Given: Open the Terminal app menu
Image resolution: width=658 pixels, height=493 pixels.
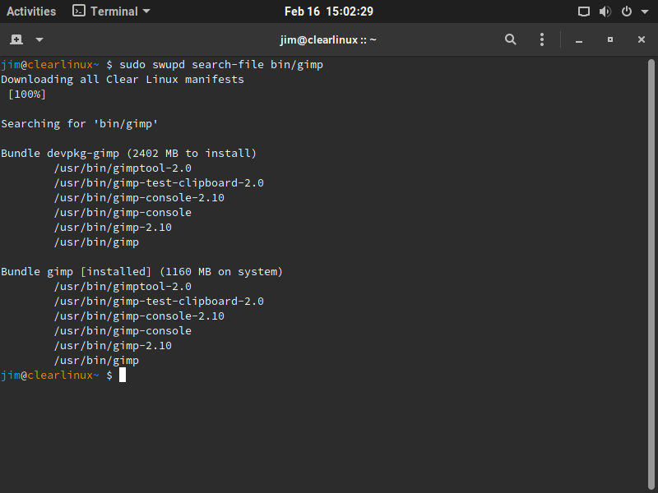Looking at the screenshot, I should pyautogui.click(x=112, y=12).
